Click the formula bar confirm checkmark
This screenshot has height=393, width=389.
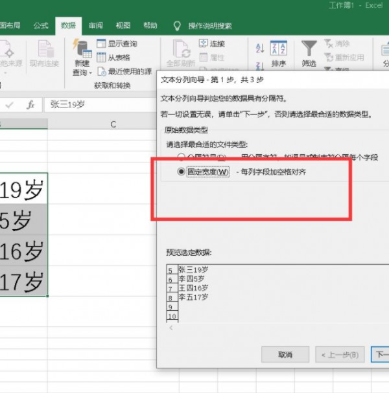10,105
